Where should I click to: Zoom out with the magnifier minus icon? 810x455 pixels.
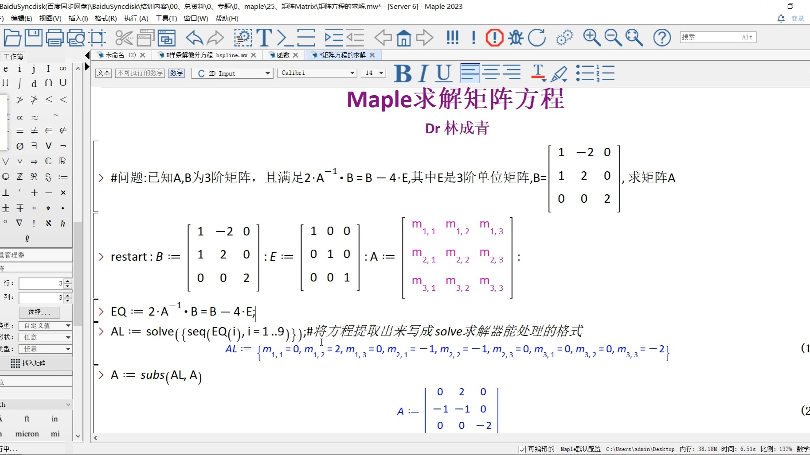point(613,38)
